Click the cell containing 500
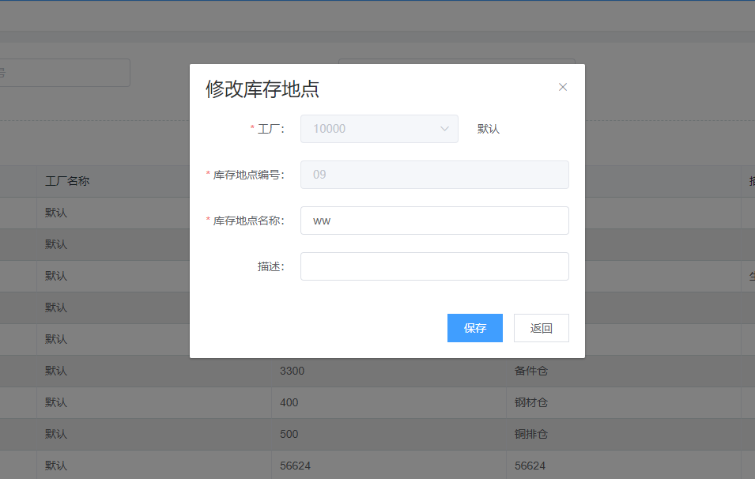 (x=289, y=433)
